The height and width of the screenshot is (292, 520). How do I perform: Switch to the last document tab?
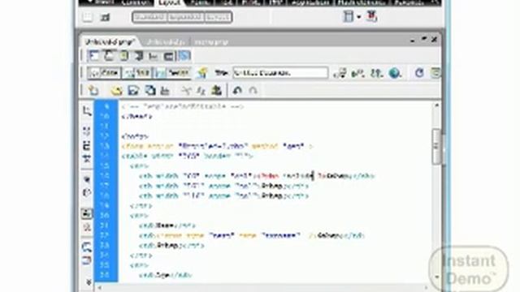211,42
